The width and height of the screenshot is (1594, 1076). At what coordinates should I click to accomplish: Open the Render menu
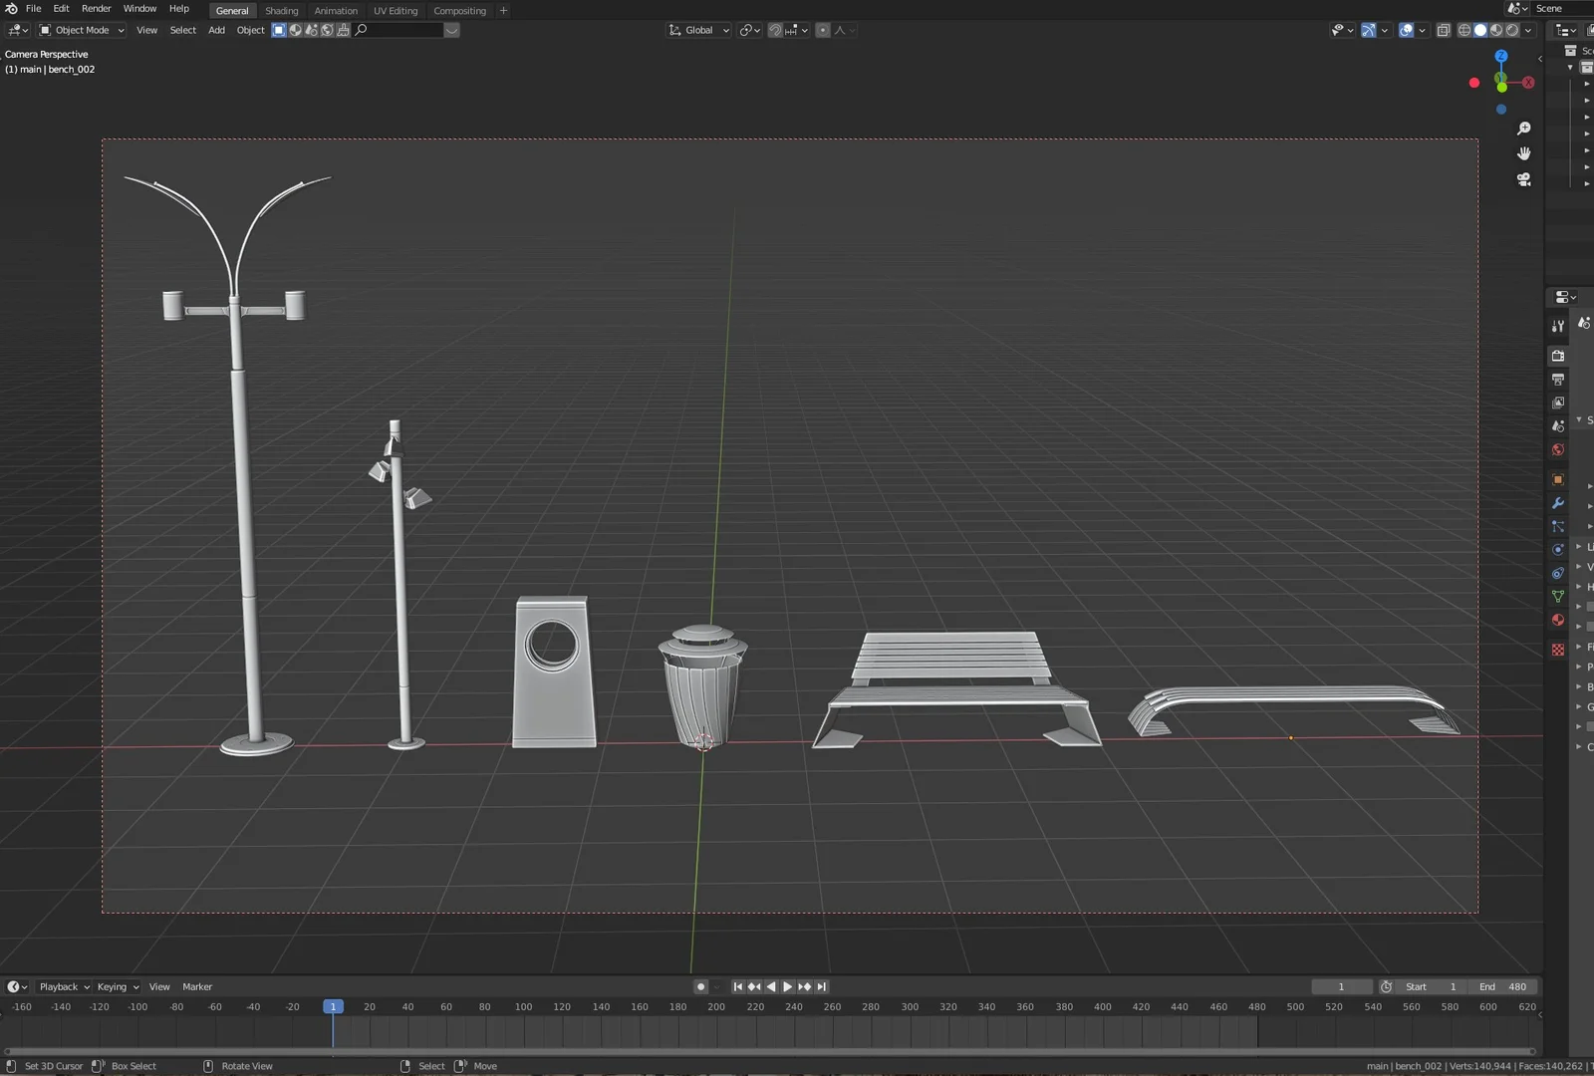click(96, 8)
